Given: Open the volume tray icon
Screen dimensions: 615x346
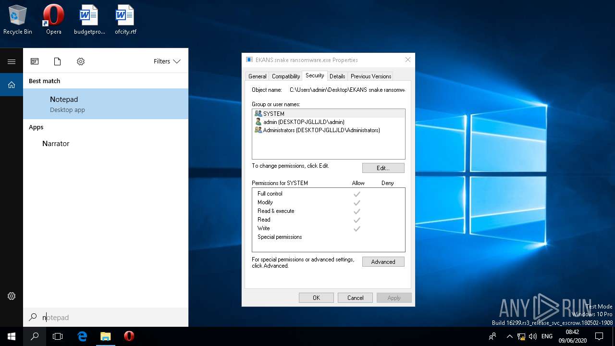Looking at the screenshot, I should [x=533, y=336].
